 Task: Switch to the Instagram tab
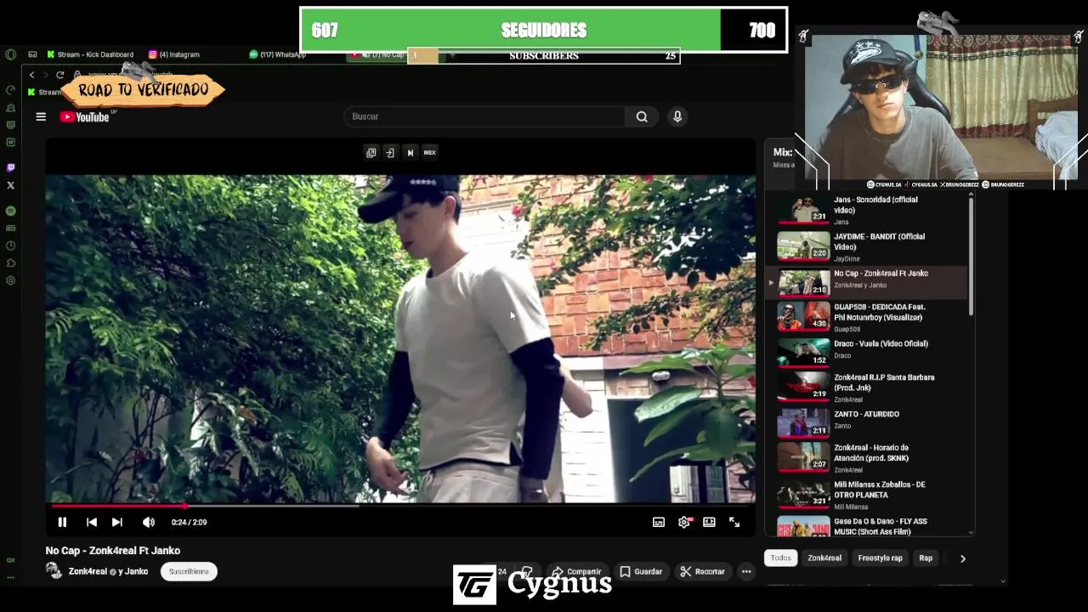click(174, 54)
